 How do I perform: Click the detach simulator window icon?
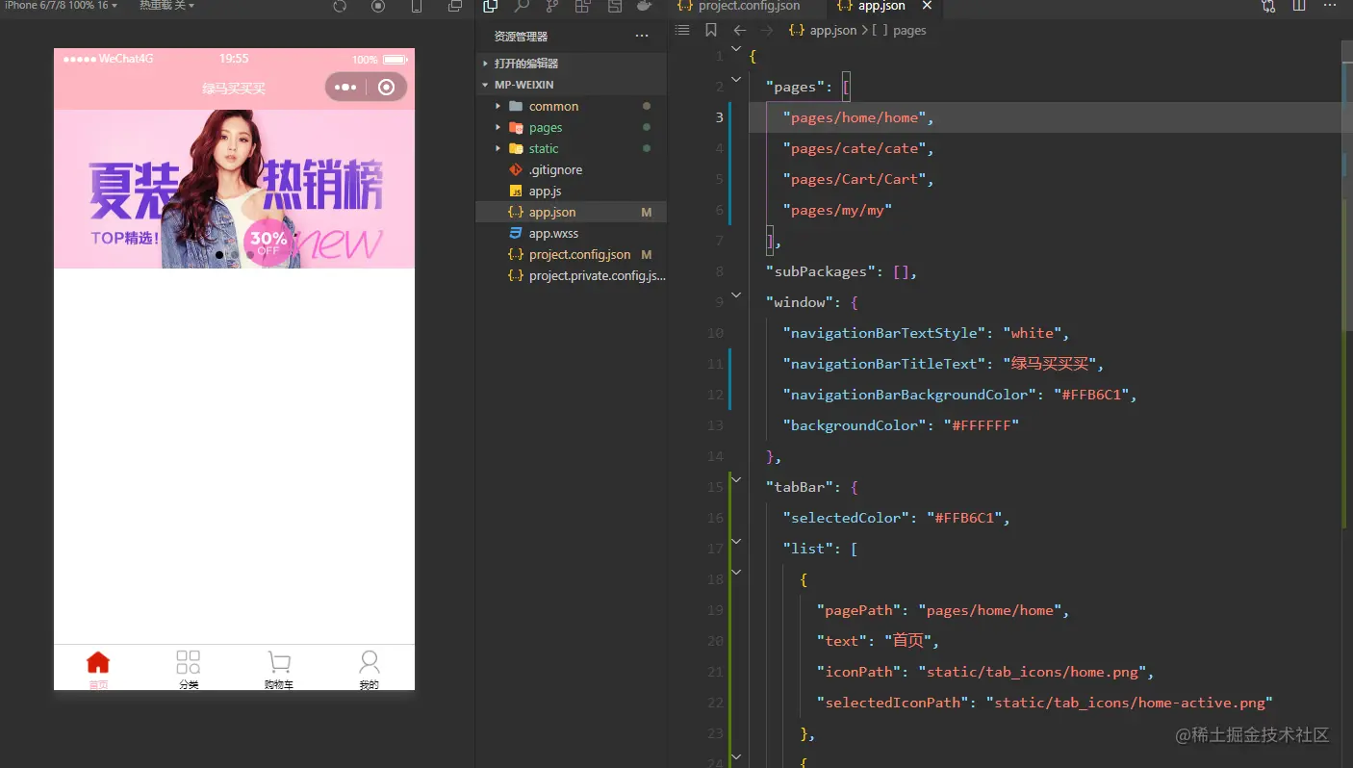pyautogui.click(x=455, y=6)
